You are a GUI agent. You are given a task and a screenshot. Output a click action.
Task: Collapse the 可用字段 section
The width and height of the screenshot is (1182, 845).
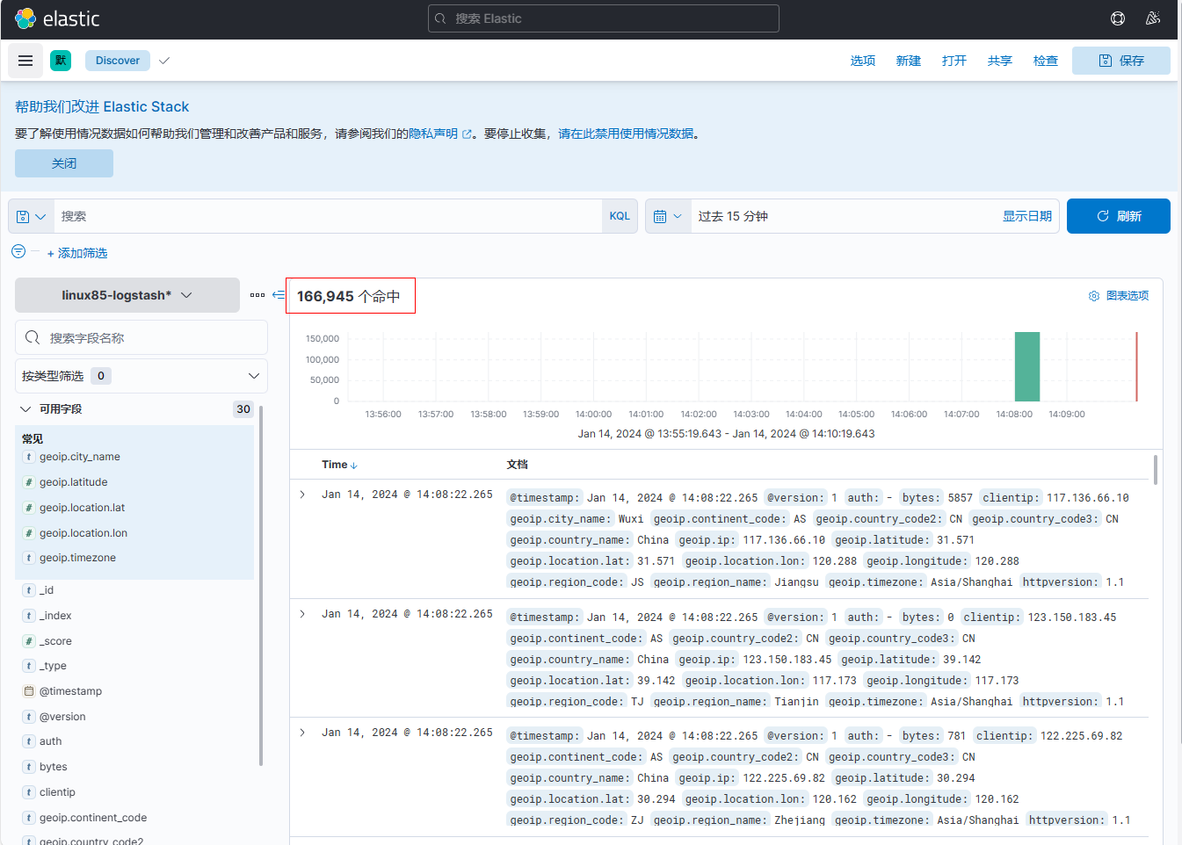25,409
